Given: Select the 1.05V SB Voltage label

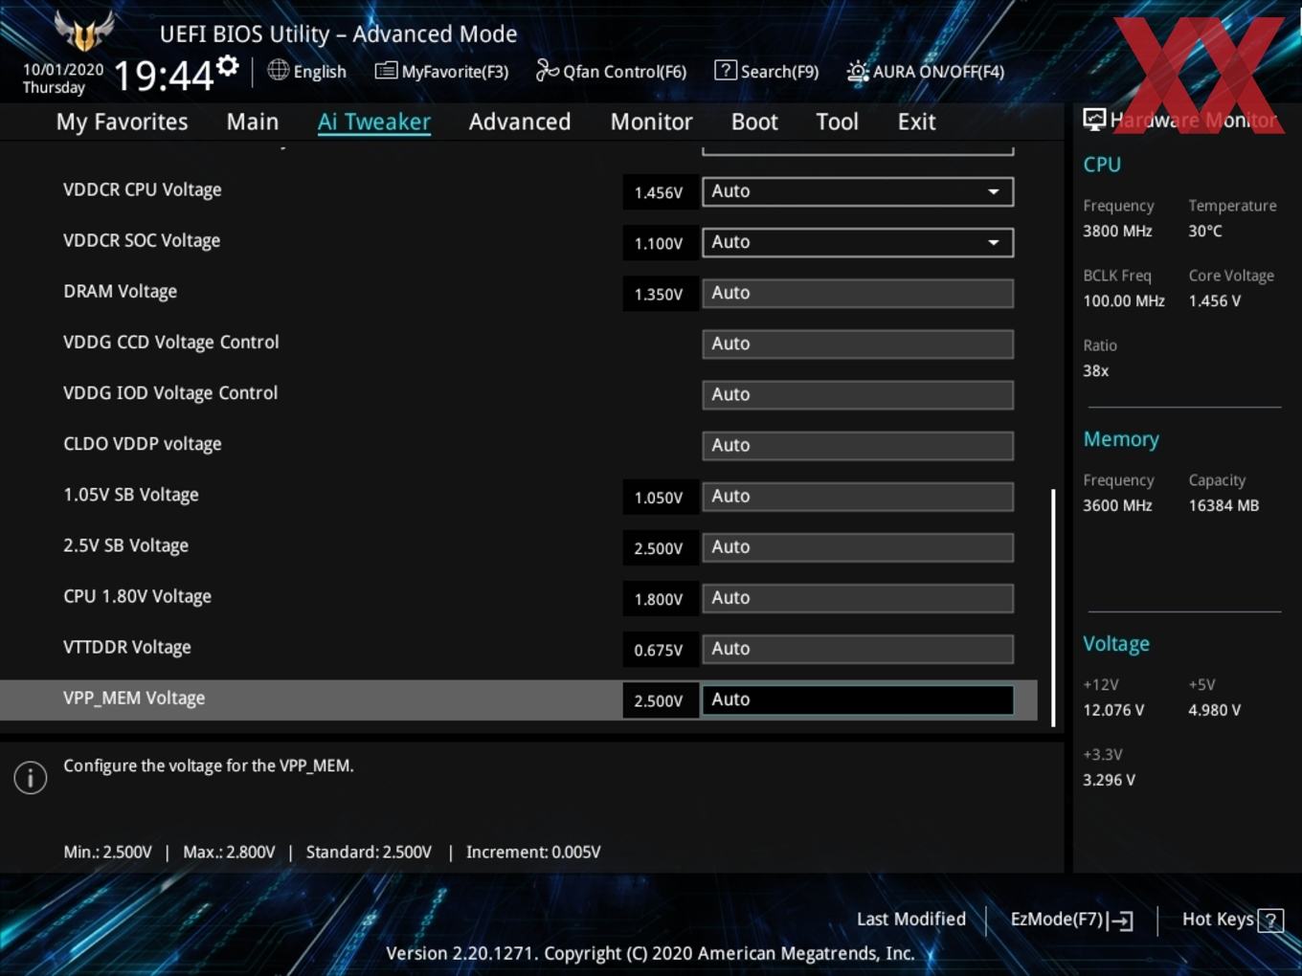Looking at the screenshot, I should click(x=131, y=495).
